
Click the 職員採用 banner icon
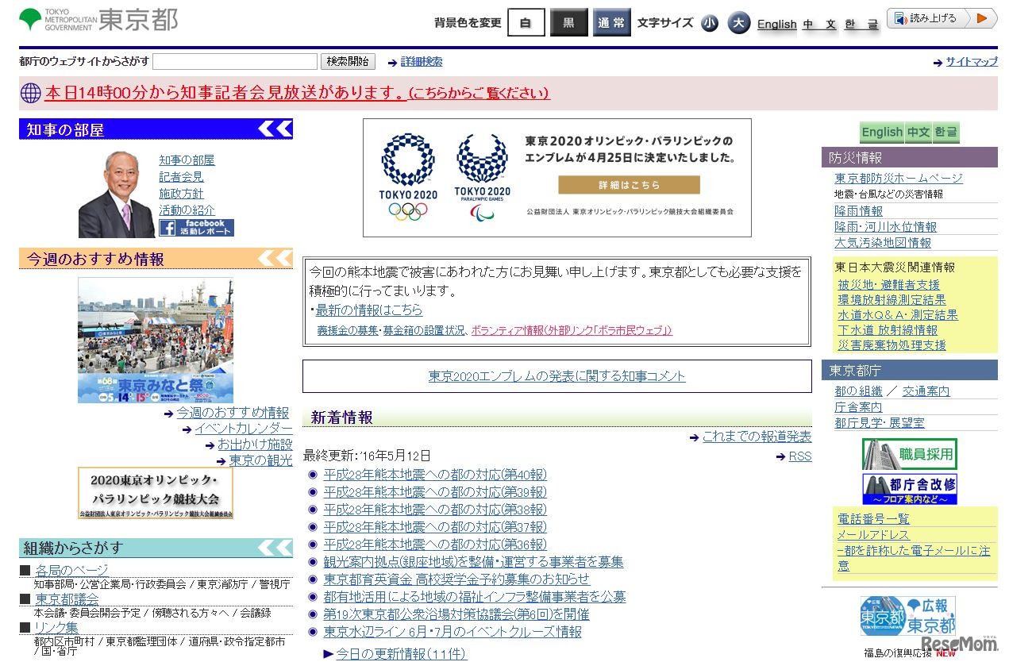[x=910, y=454]
